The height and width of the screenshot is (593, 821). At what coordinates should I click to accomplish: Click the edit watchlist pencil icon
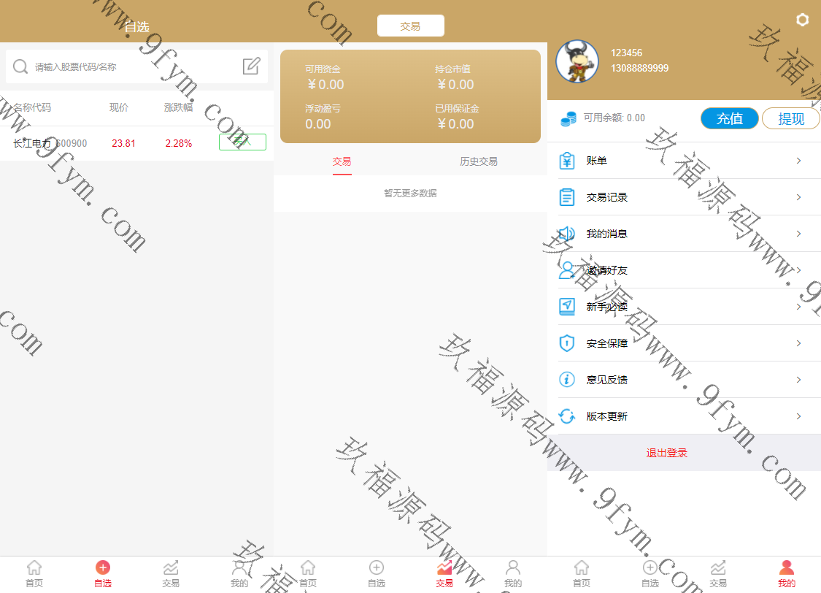251,66
